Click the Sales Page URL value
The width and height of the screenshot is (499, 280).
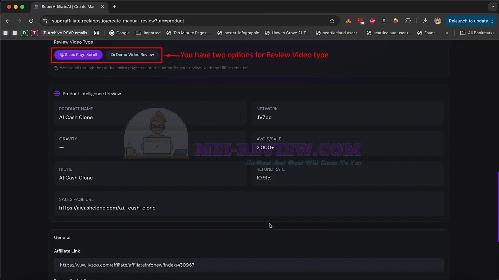point(107,208)
